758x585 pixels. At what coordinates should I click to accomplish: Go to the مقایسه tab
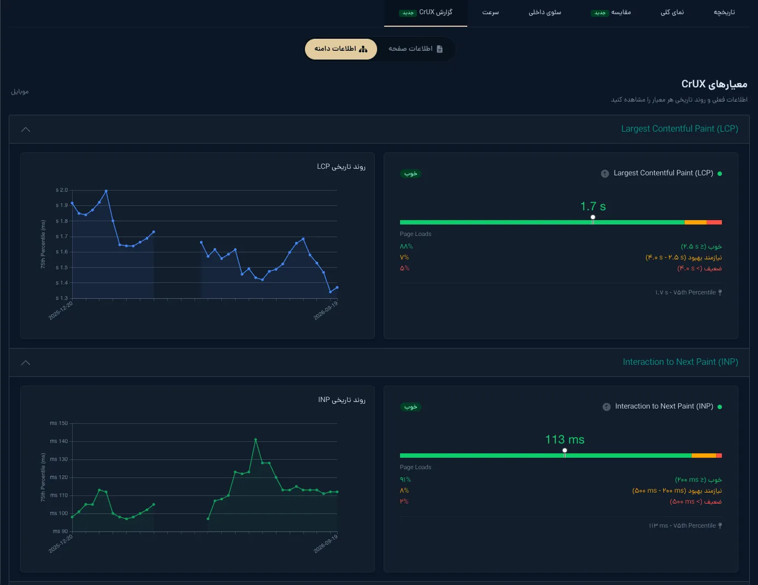tap(612, 13)
